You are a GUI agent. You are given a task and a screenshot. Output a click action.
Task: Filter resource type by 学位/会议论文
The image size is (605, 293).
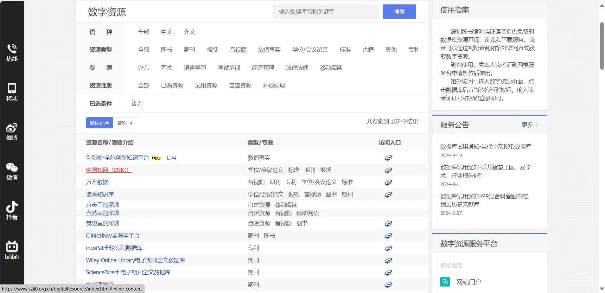[310, 49]
